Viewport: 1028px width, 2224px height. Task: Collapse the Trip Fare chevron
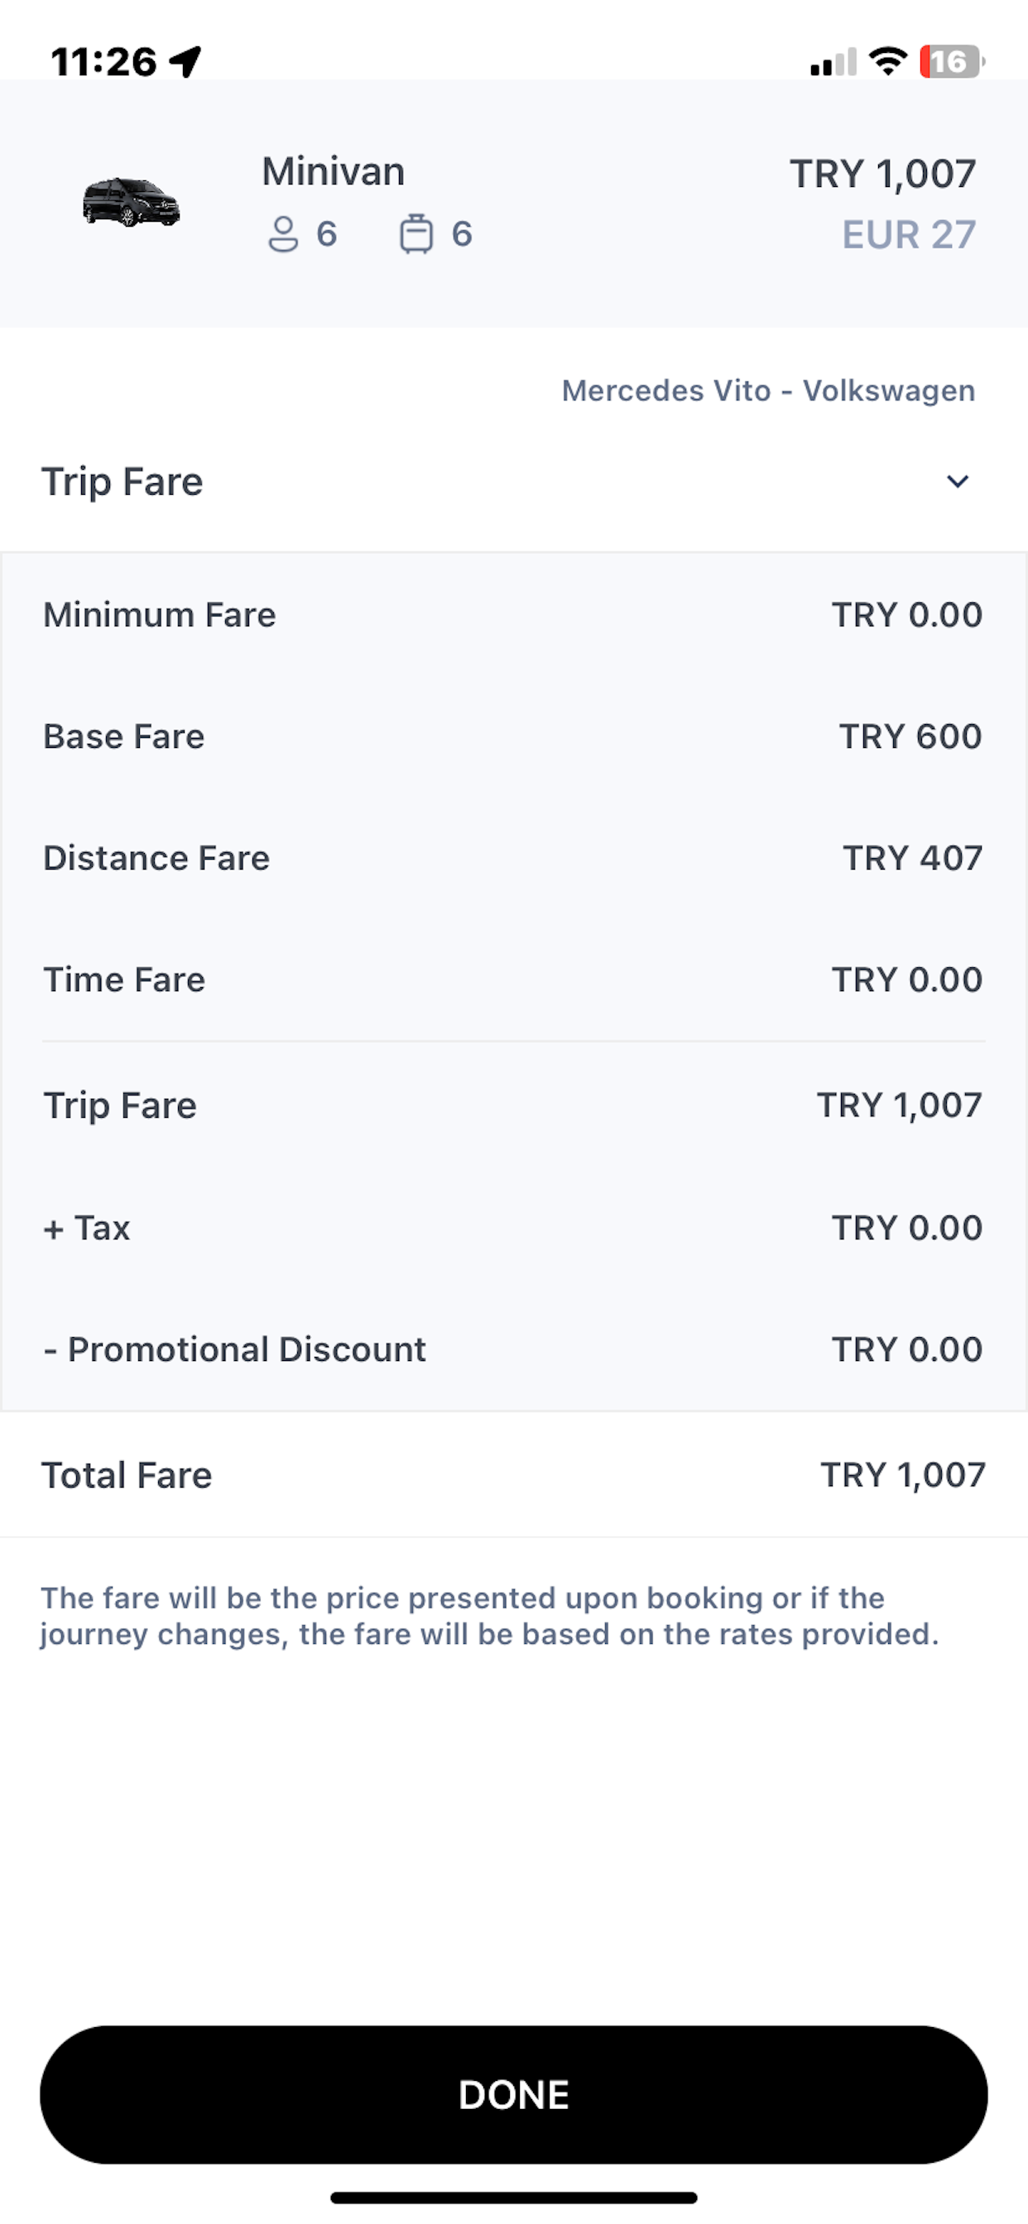957,482
